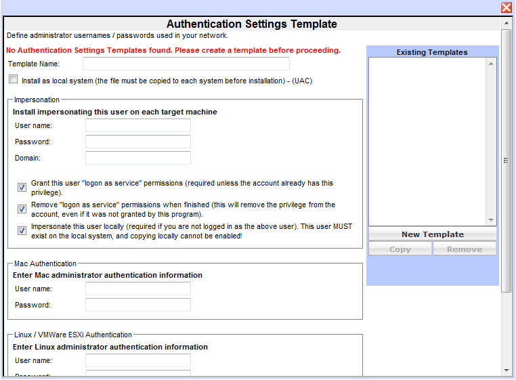Click the Mac Authentication Password field
Screen dimensions: 516x380
click(137, 305)
